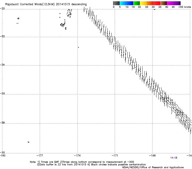Click the '-24' latitude axis label
The height and width of the screenshot is (169, 192).
pyautogui.click(x=2, y=64)
